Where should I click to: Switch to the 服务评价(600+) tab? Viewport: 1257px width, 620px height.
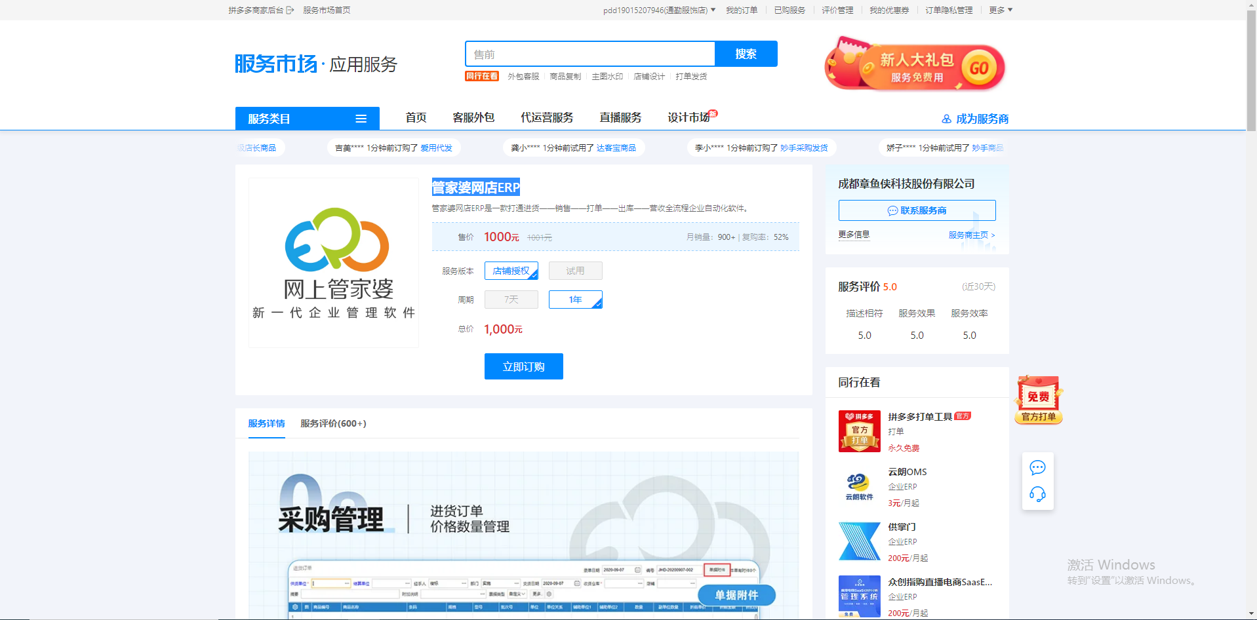[333, 423]
